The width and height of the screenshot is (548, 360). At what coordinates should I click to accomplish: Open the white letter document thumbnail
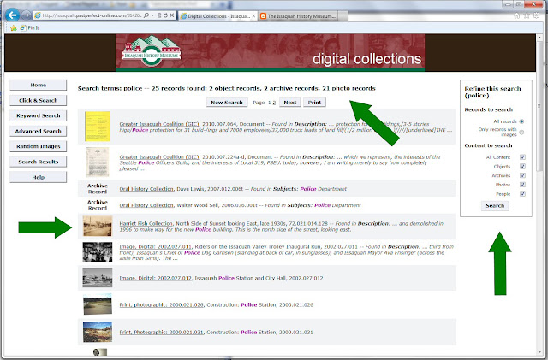coord(98,162)
